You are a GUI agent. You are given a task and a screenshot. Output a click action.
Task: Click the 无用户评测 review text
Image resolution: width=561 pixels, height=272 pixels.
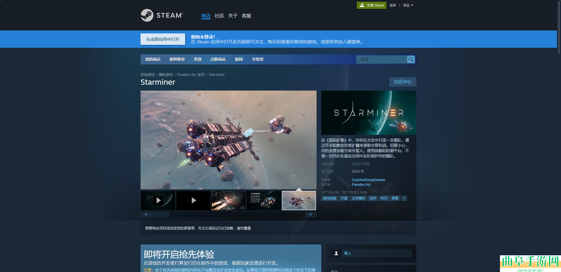[x=361, y=164]
